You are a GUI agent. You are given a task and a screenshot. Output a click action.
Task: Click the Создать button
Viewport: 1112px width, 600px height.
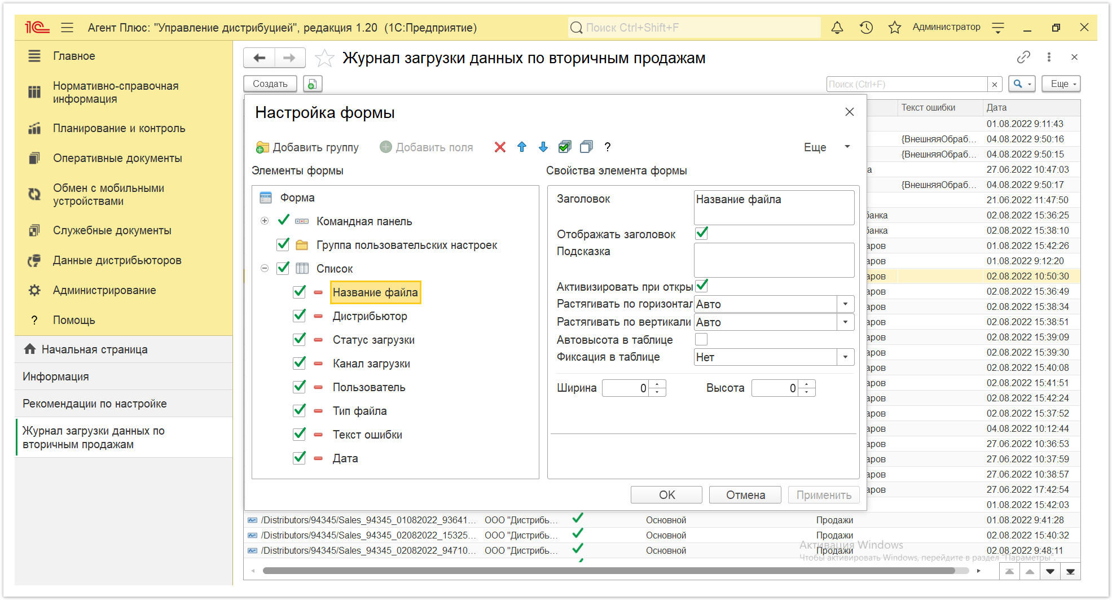click(x=270, y=84)
